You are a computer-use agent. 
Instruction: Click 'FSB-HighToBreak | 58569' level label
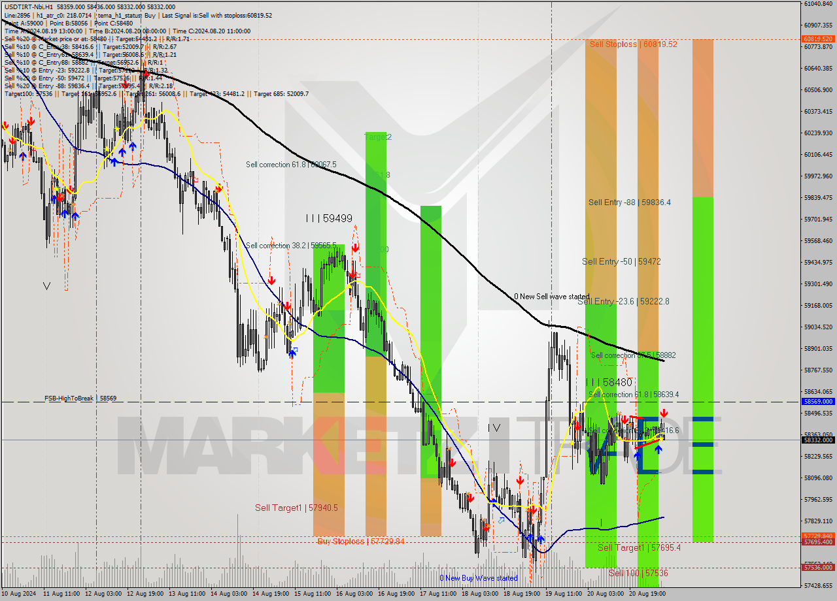coord(80,398)
